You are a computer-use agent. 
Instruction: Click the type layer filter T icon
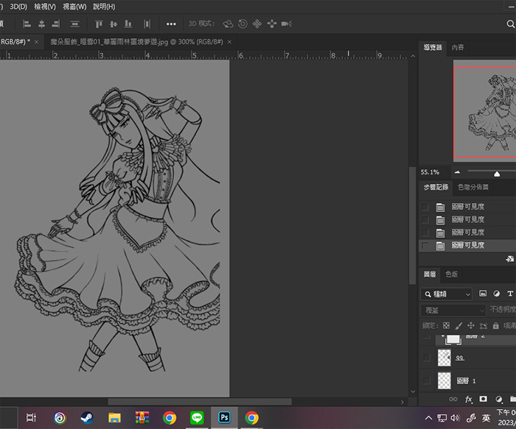point(510,294)
